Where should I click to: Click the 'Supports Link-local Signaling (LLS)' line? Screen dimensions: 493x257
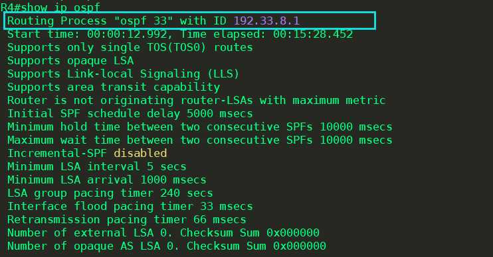(124, 74)
